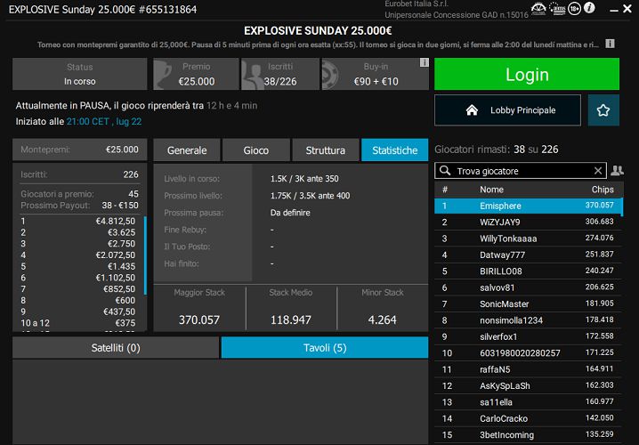Go to Lobby Principale

[507, 110]
